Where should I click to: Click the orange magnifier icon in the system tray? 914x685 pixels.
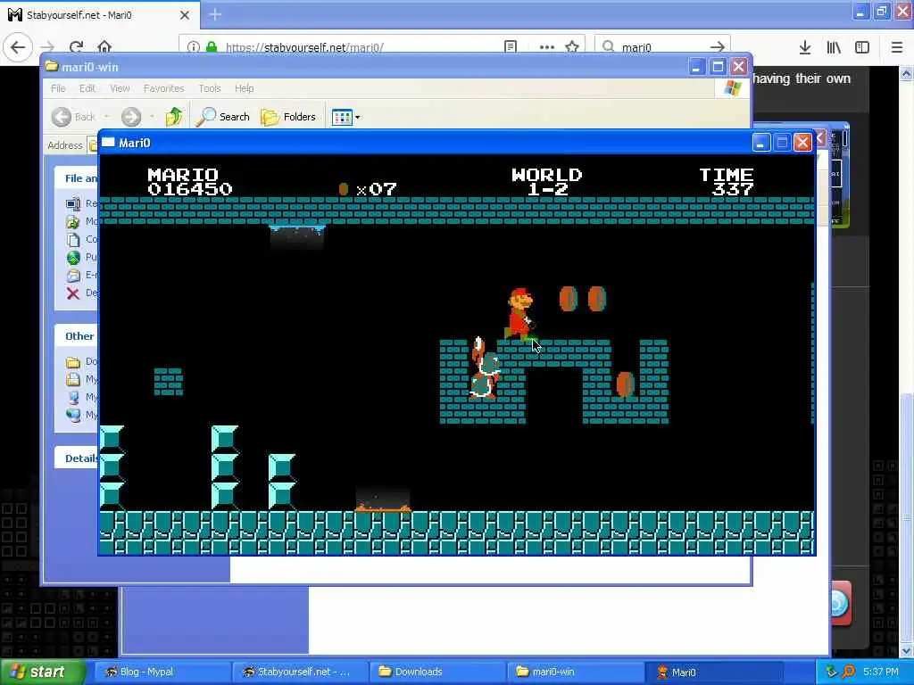coord(848,673)
